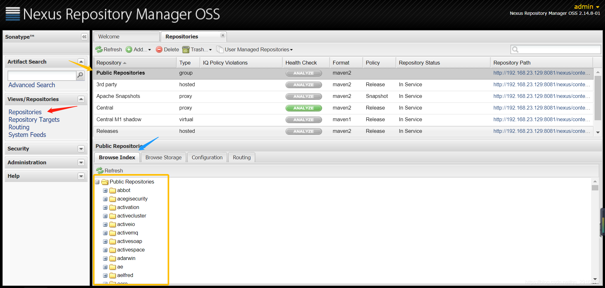
Task: Click the Refresh icon in Browse Index panel
Action: coord(100,171)
